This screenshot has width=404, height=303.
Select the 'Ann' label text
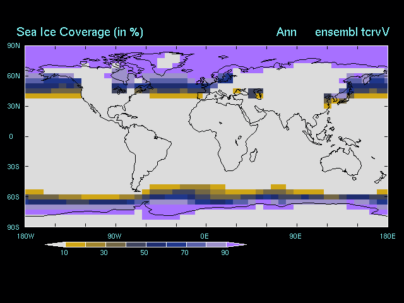(x=286, y=32)
